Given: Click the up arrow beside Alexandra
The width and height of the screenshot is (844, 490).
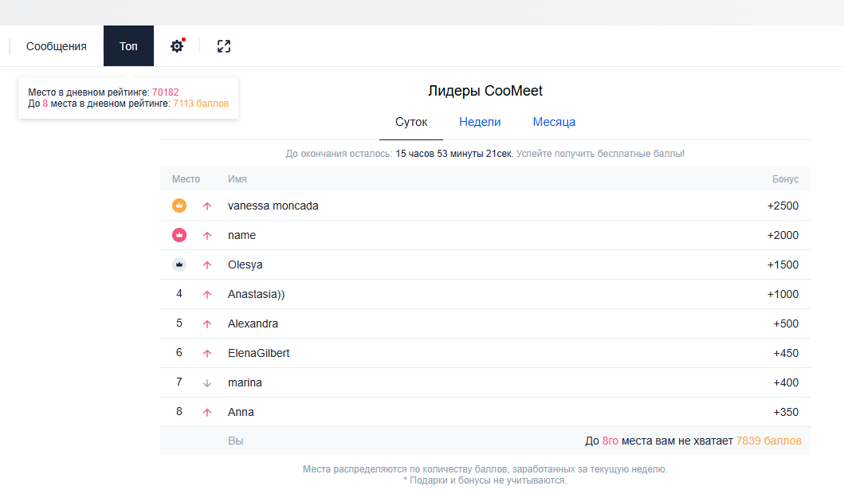Looking at the screenshot, I should pos(207,324).
